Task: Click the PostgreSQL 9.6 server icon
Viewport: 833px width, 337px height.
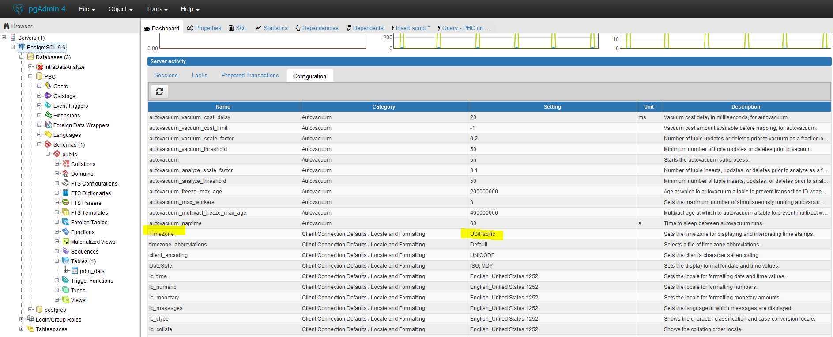Action: coord(22,47)
